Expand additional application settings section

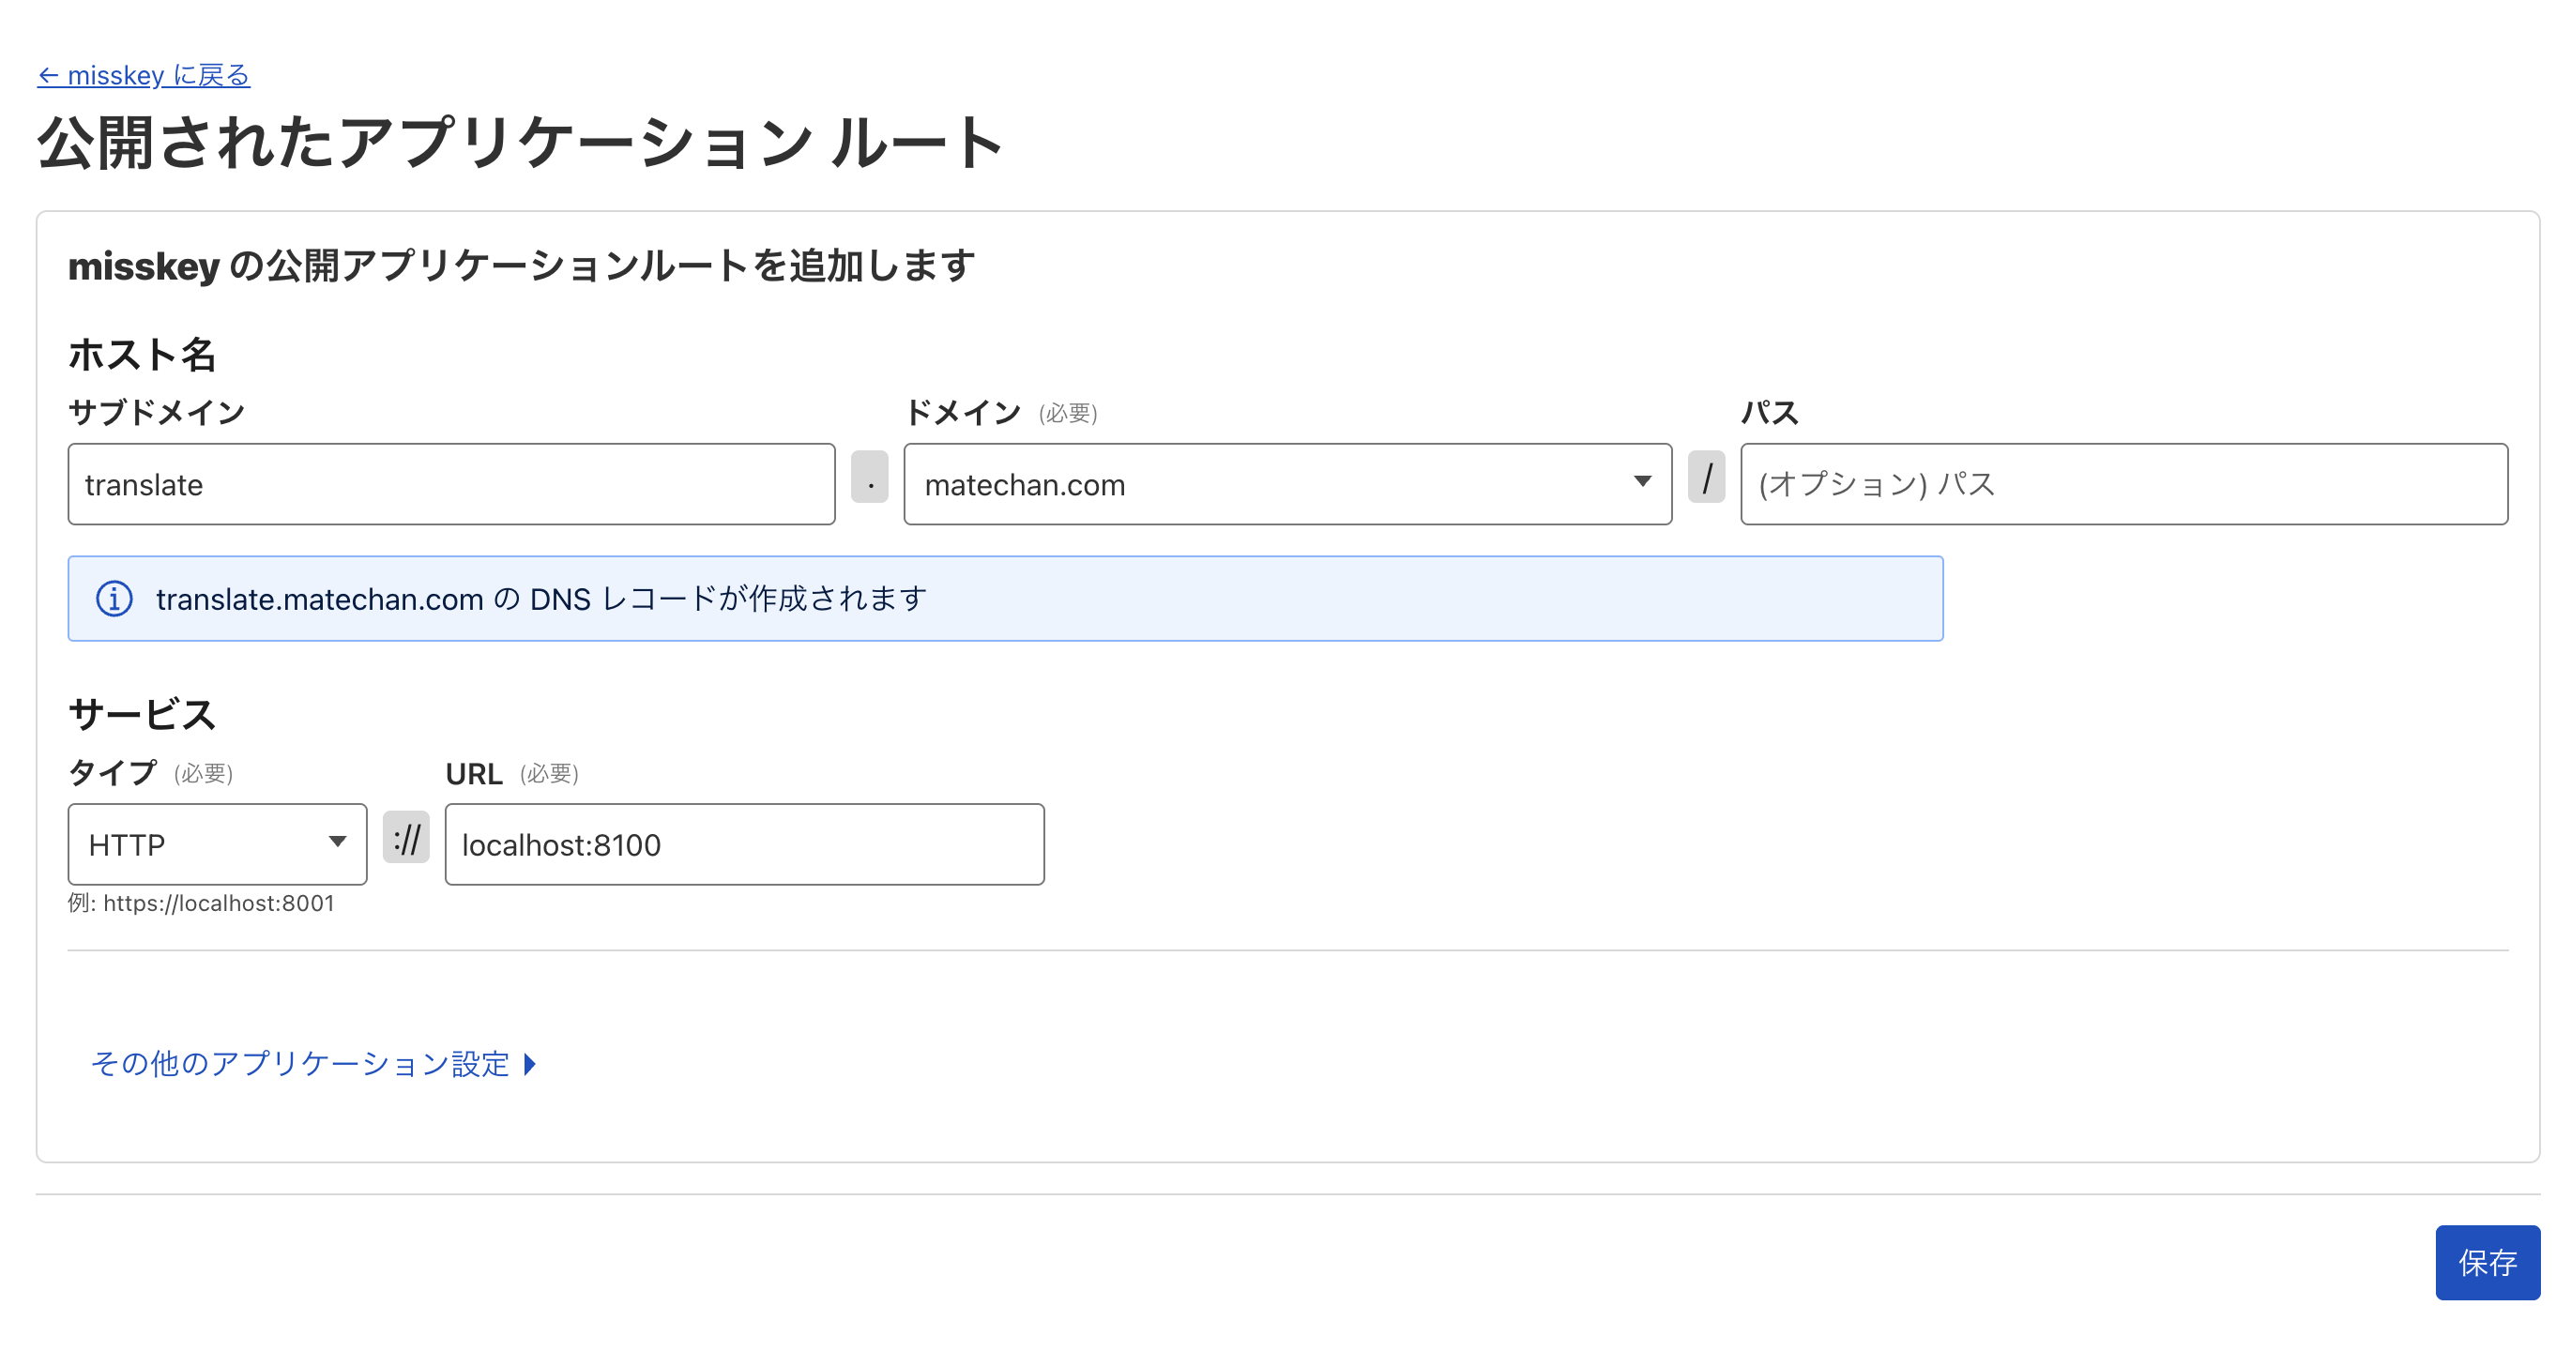pos(299,1064)
